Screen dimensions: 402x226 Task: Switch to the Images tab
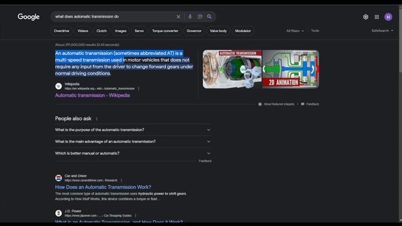click(x=121, y=31)
